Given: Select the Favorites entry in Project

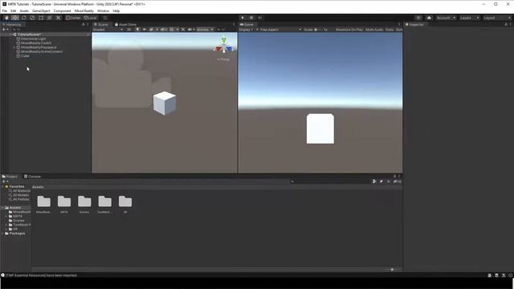Looking at the screenshot, I should tap(16, 186).
